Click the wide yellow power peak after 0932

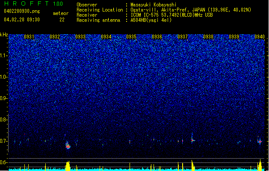[x=68, y=166]
